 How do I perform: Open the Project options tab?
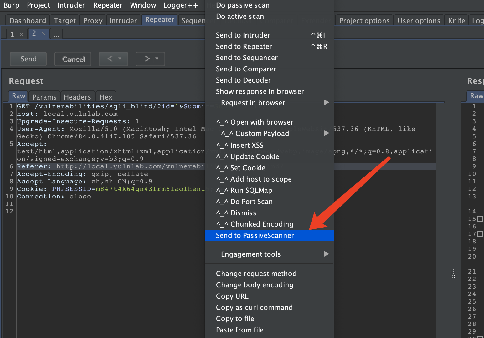pos(364,21)
